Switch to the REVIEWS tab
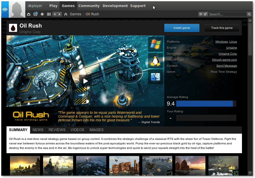This screenshot has width=255, height=178. point(57,130)
